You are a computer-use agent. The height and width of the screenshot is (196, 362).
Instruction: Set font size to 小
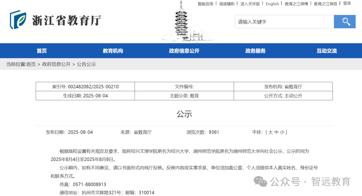click(282, 132)
